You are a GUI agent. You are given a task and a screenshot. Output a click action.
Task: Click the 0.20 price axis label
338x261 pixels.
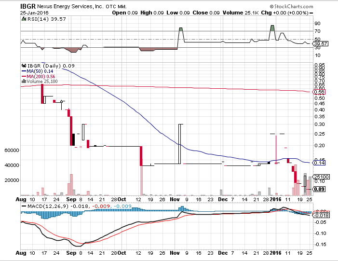click(320, 145)
